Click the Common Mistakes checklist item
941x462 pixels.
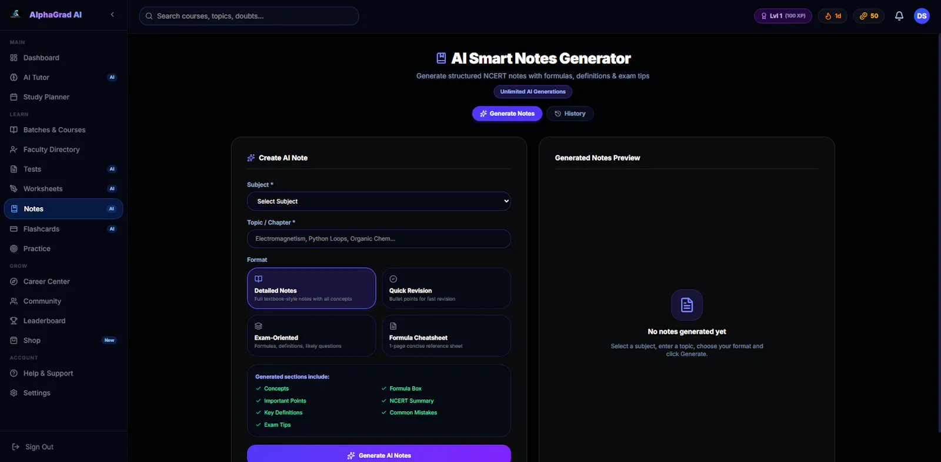click(x=409, y=413)
